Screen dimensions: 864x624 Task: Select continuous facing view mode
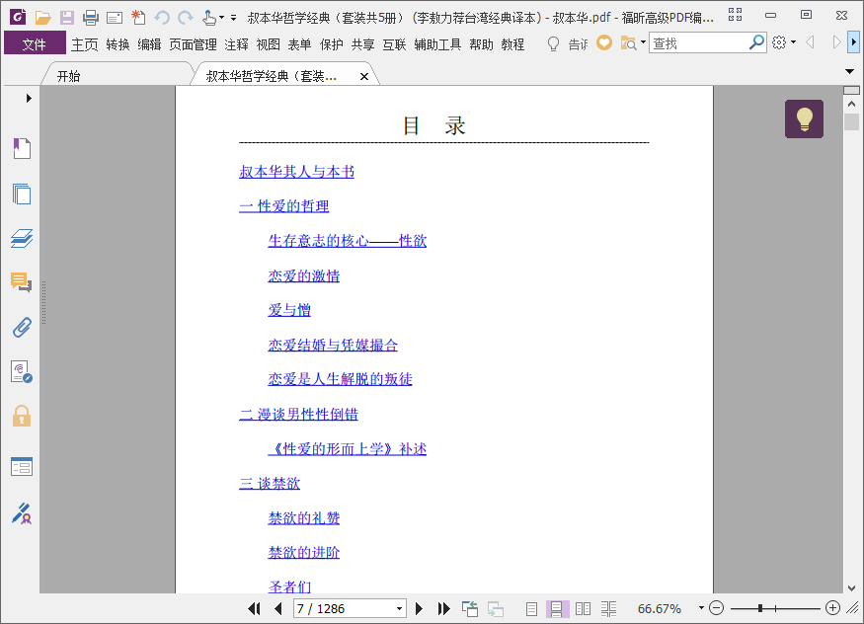pos(609,608)
